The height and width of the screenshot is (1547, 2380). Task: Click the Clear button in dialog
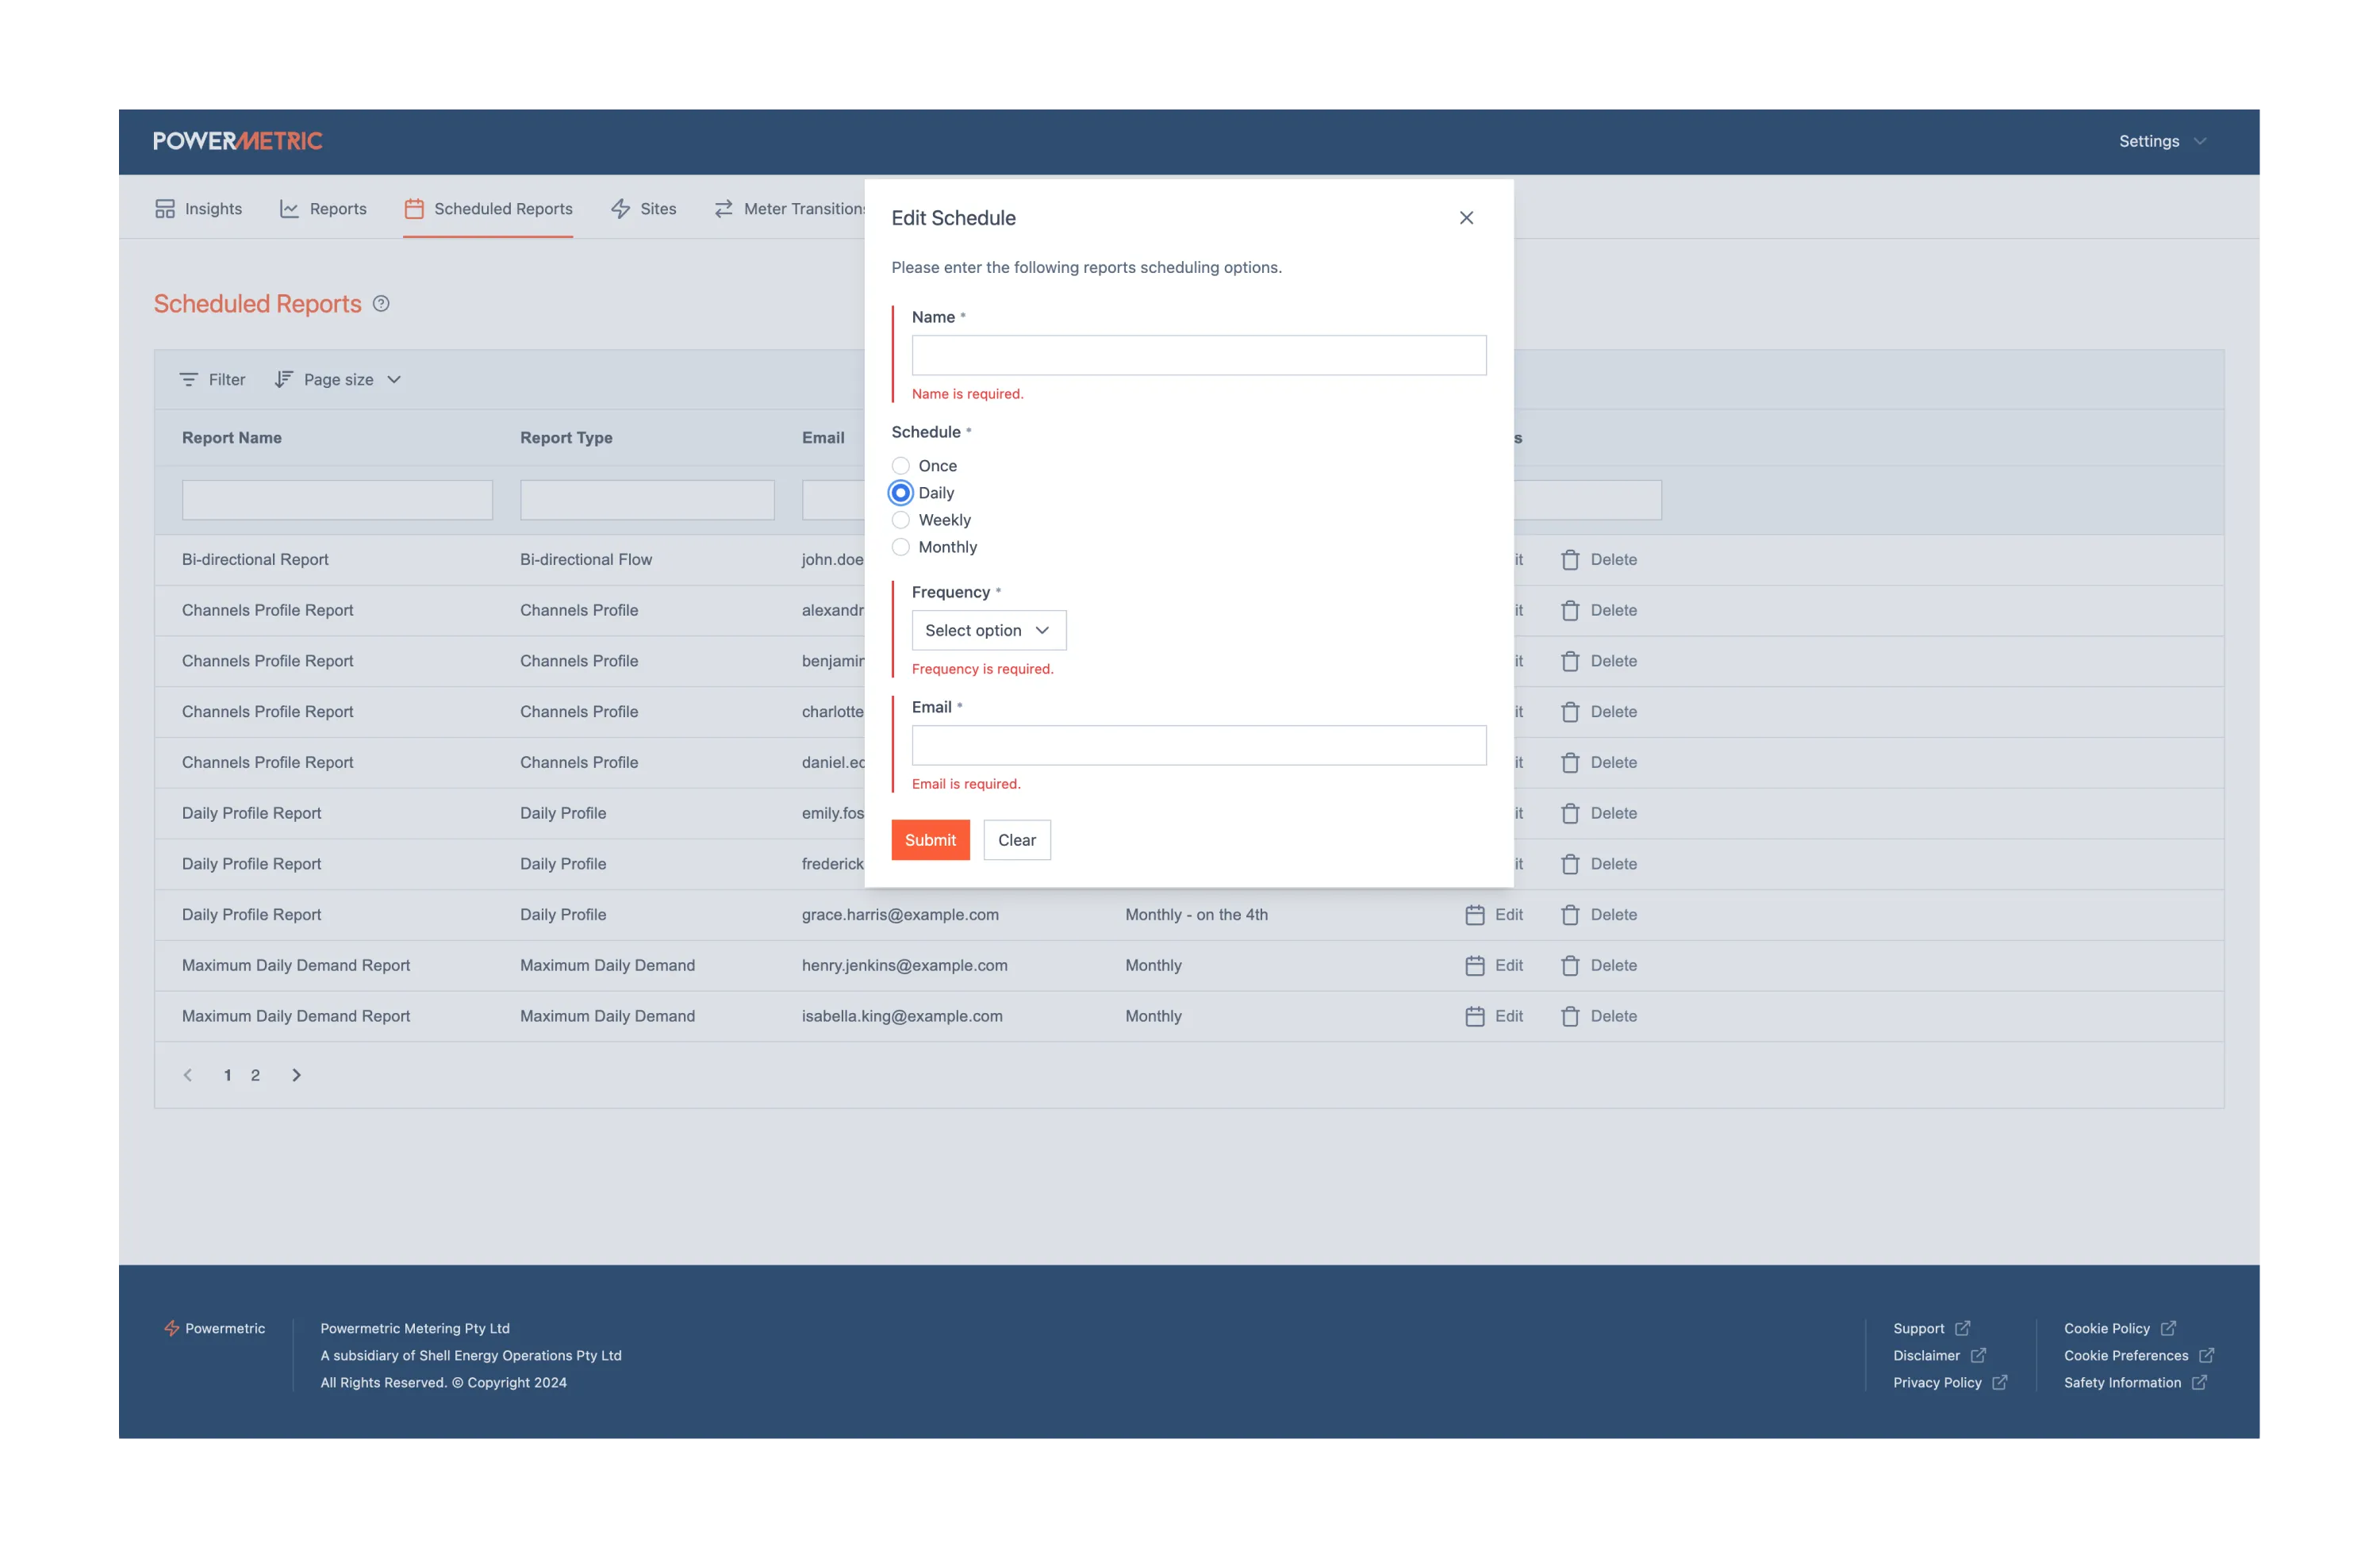coord(1016,840)
